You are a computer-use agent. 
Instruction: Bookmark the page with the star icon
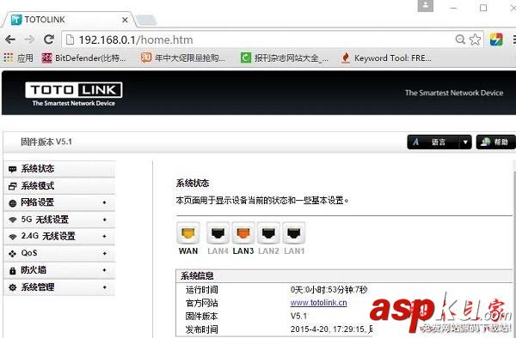tap(475, 39)
